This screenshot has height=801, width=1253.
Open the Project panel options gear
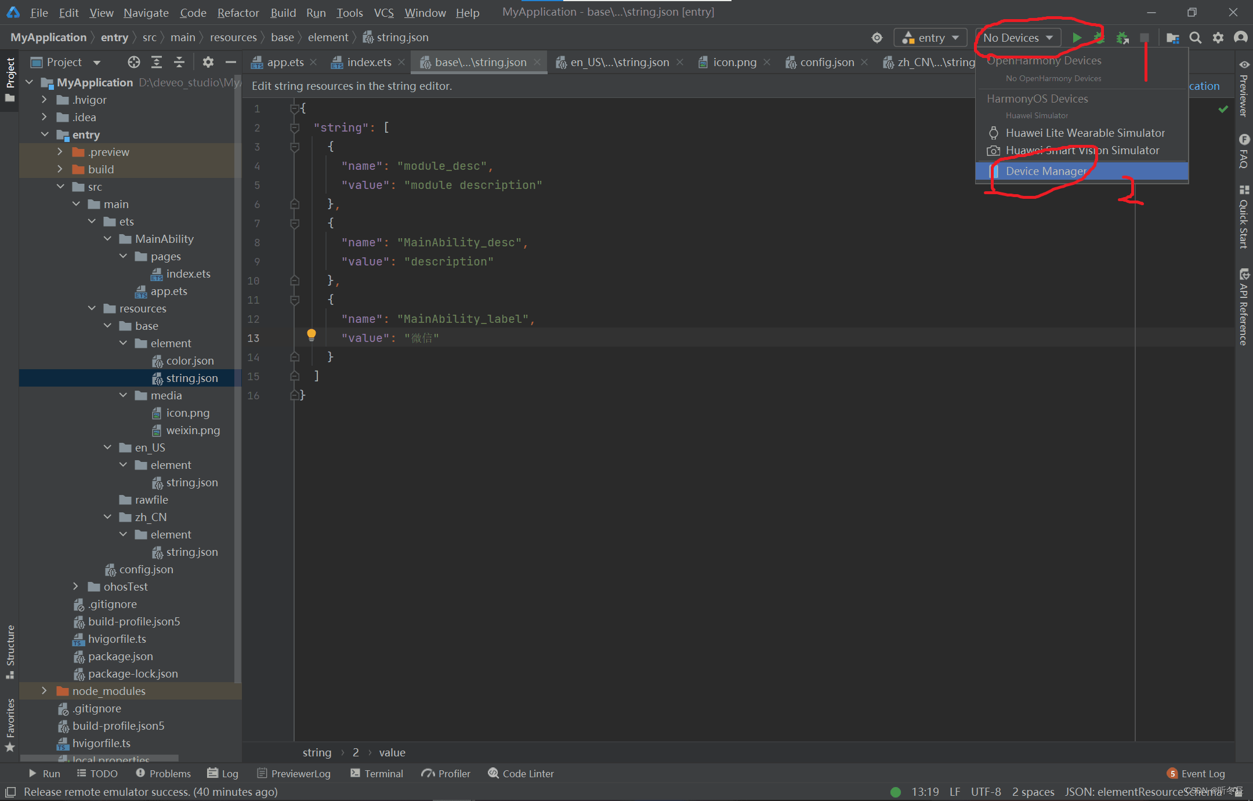tap(208, 62)
